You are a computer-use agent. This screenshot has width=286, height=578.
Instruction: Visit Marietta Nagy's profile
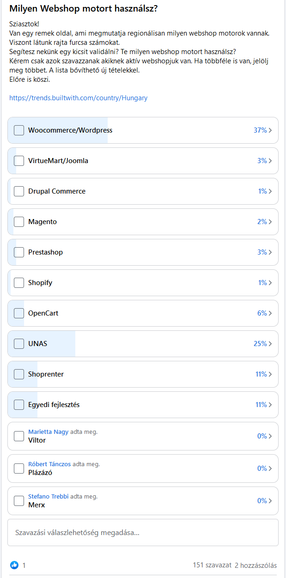pyautogui.click(x=48, y=432)
